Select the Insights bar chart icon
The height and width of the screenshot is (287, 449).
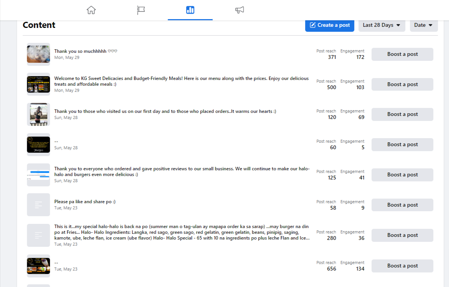coord(190,10)
